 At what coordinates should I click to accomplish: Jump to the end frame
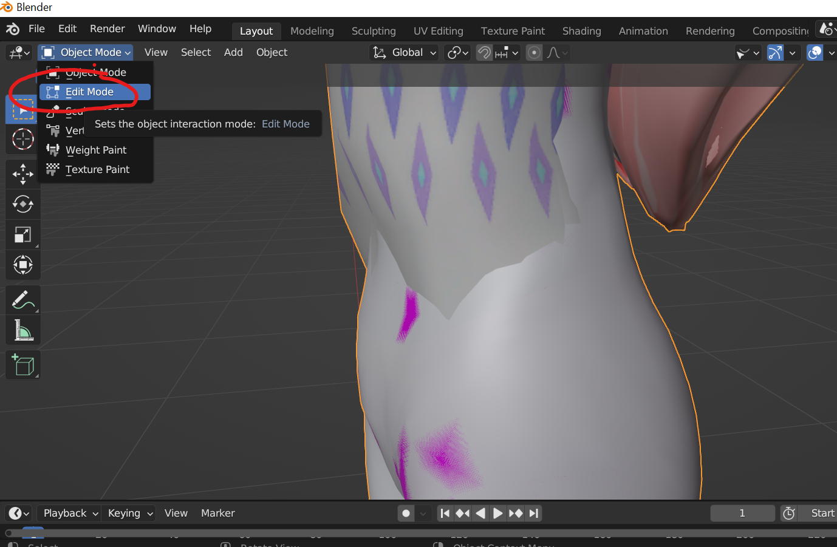coord(533,514)
